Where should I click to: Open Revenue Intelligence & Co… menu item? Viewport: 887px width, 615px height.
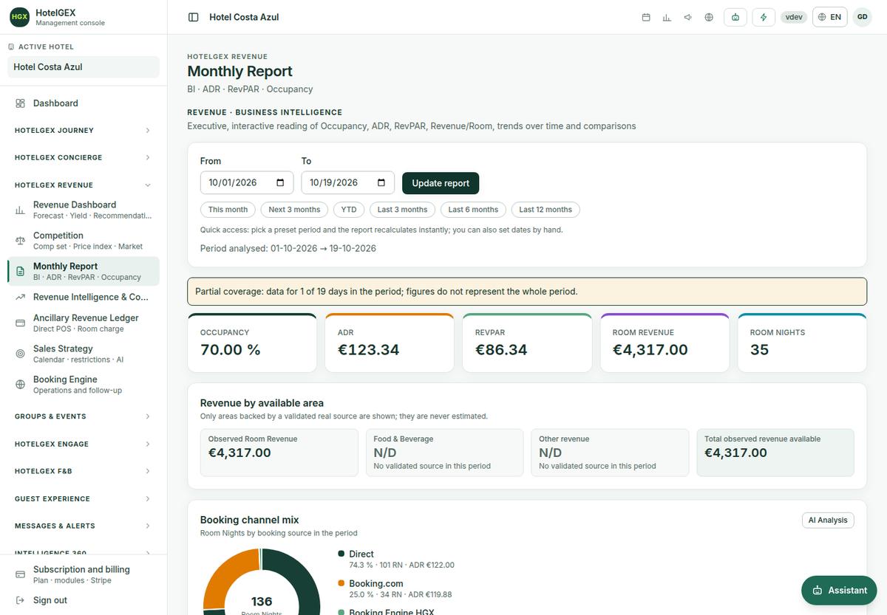pos(84,297)
